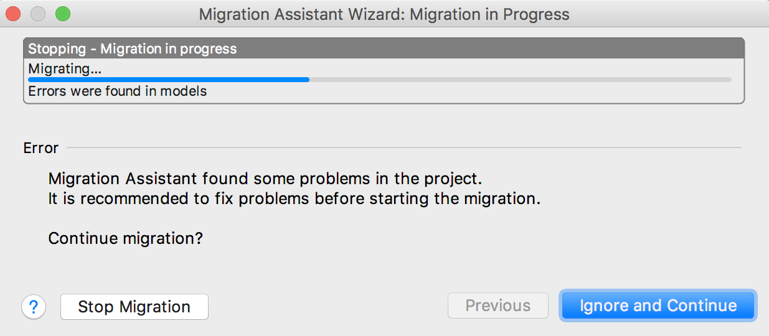
Task: Click the 'It is recommended to fix problems' line
Action: coord(294,200)
